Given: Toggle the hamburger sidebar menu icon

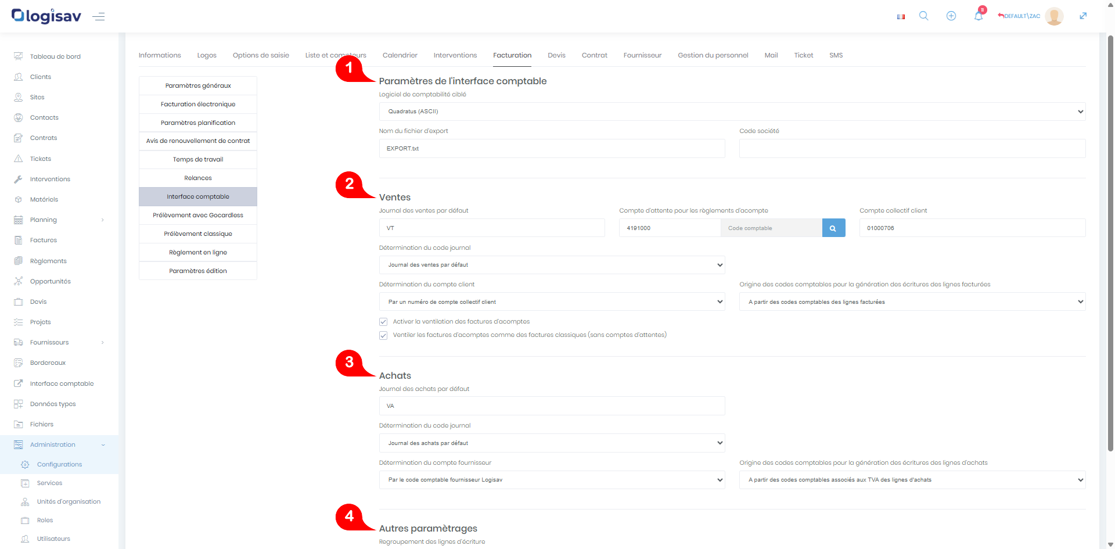Looking at the screenshot, I should [x=99, y=16].
